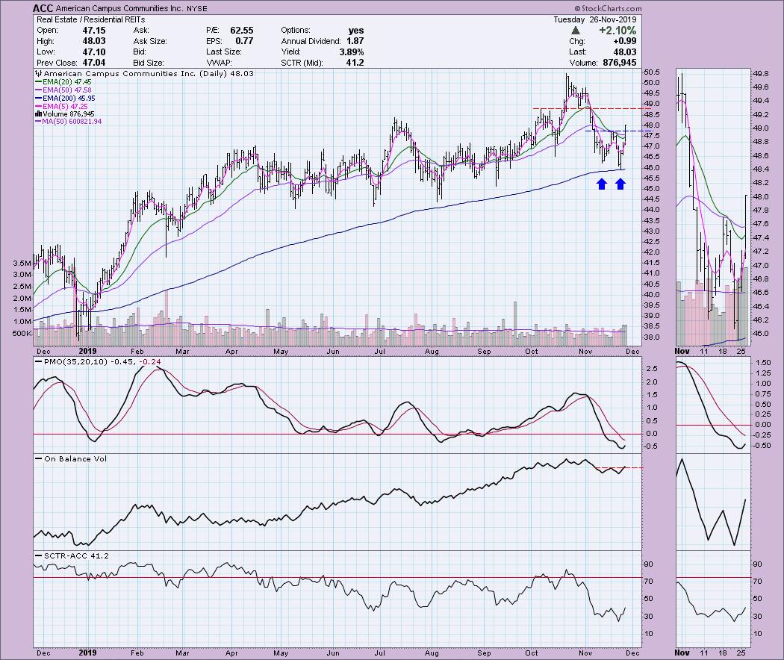Click the Prev Close value 47.04
This screenshot has width=784, height=660.
click(93, 63)
